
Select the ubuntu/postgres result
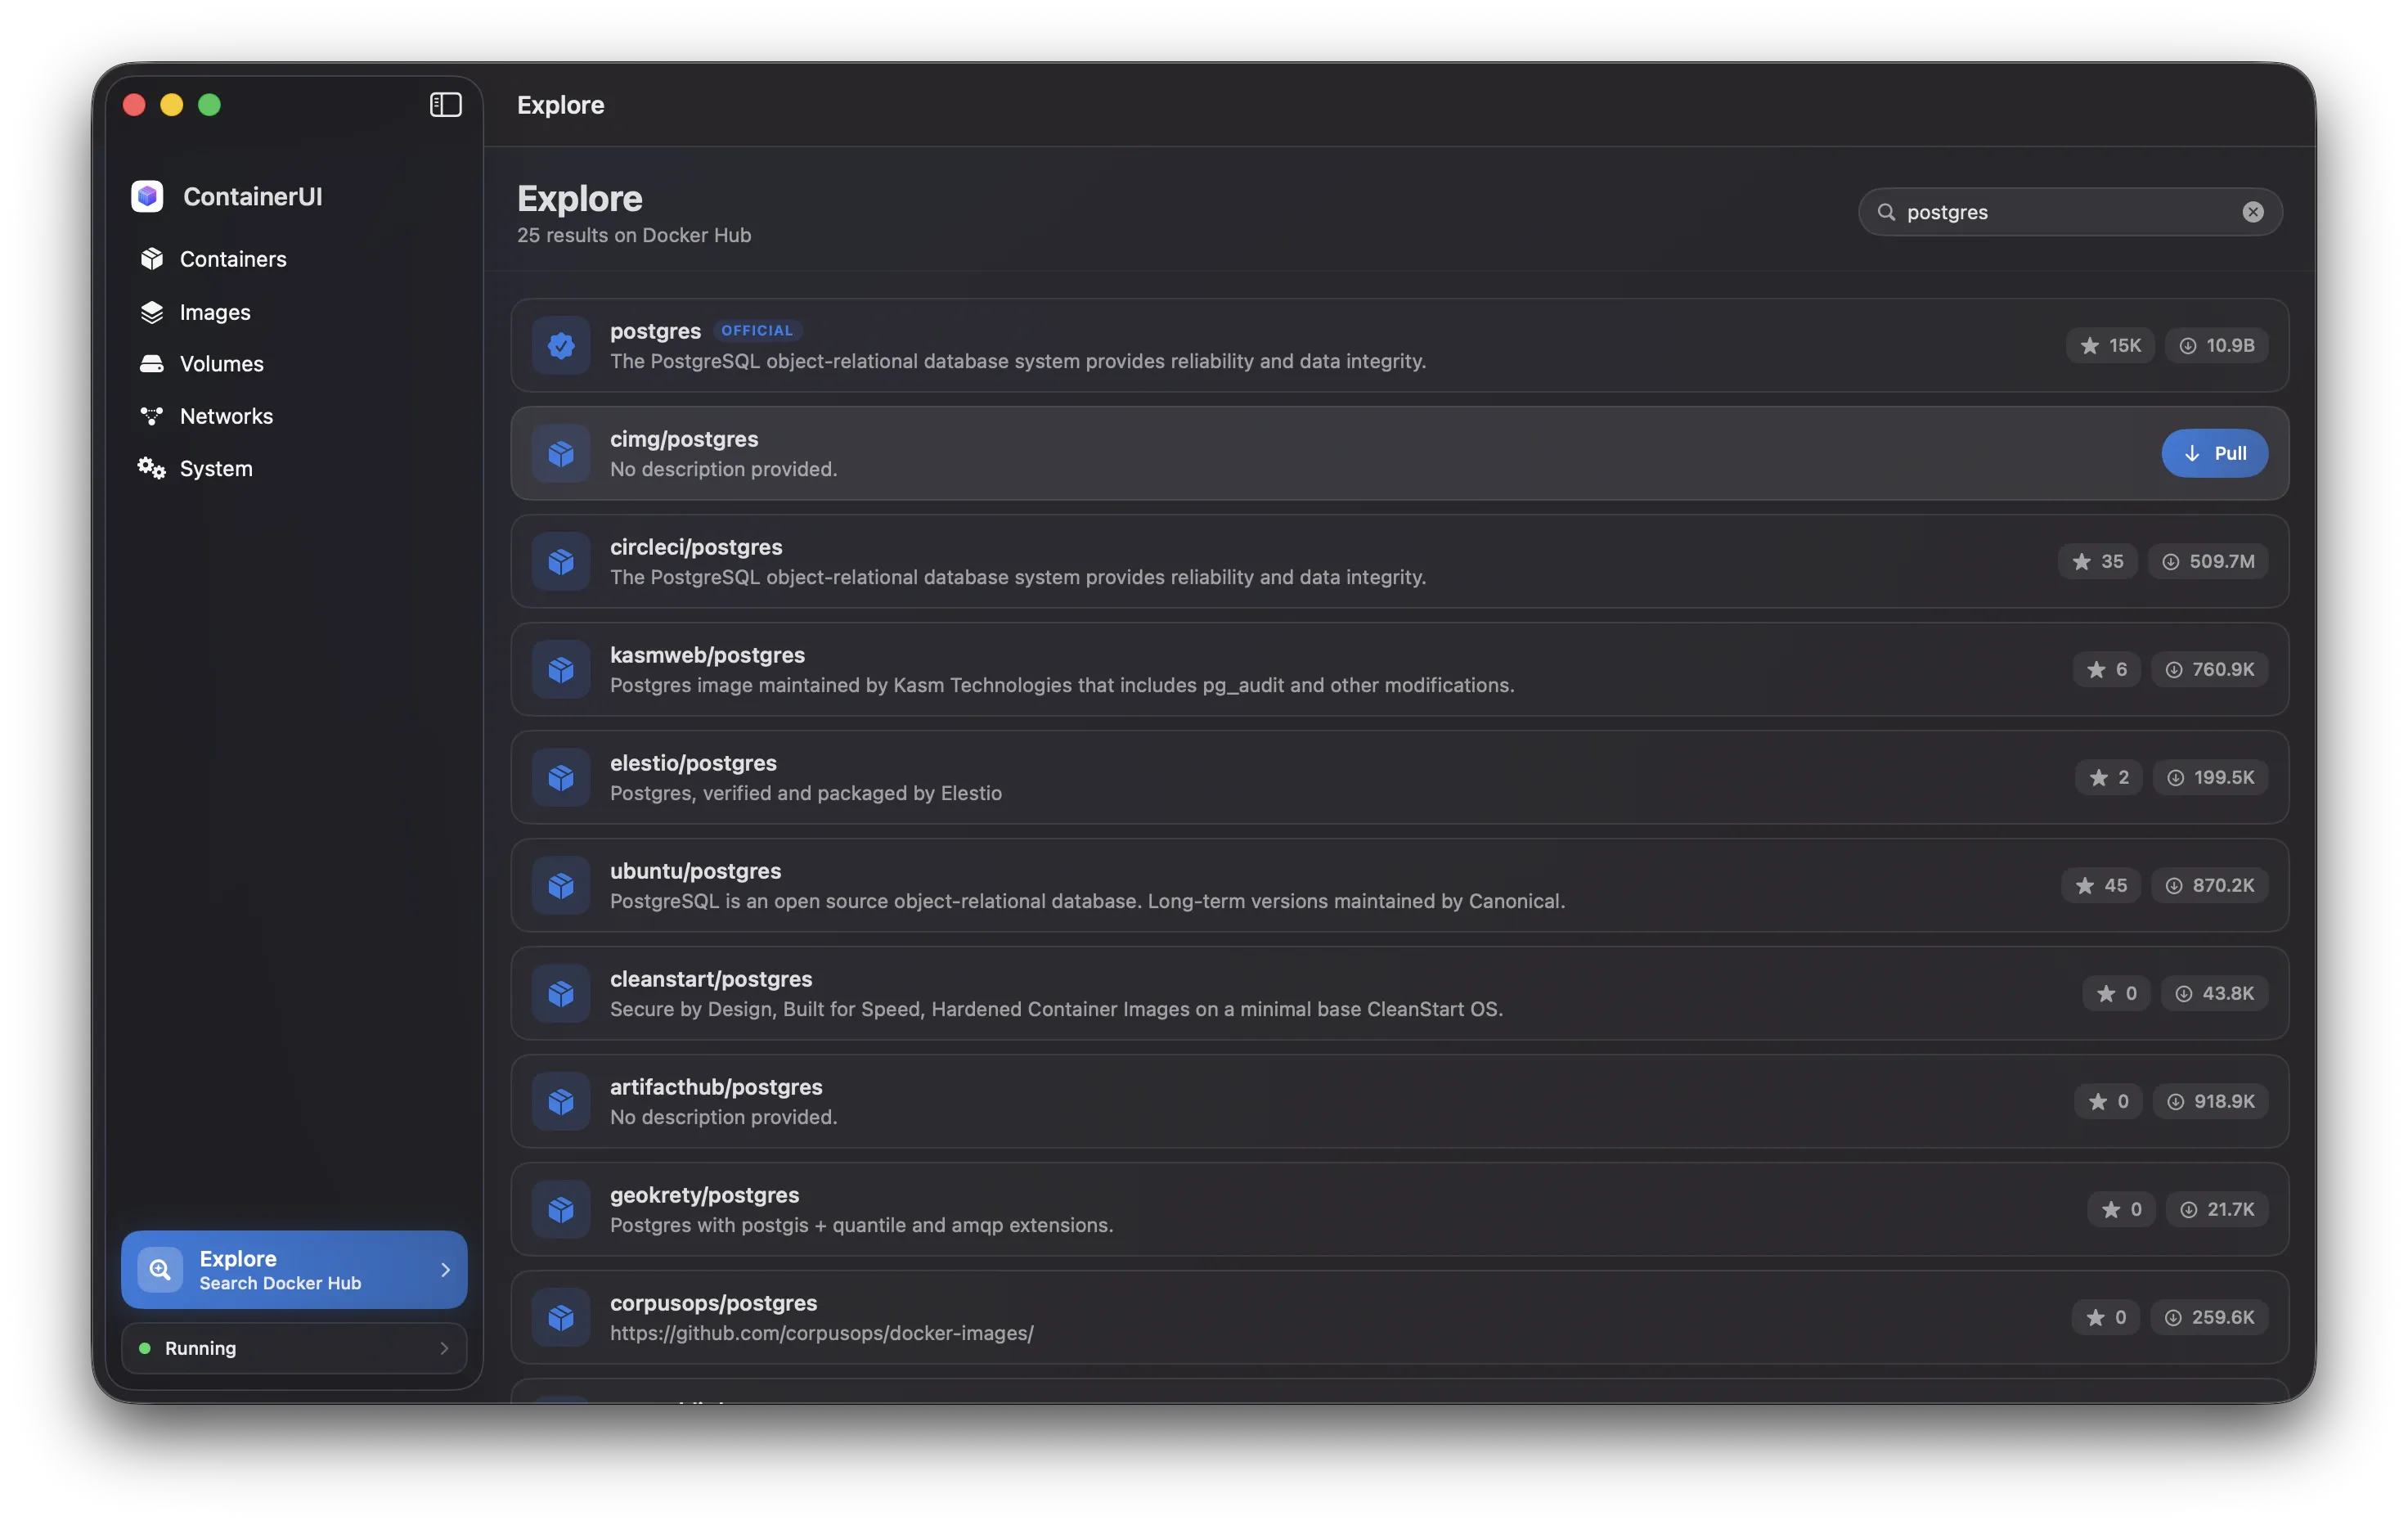coord(1399,885)
